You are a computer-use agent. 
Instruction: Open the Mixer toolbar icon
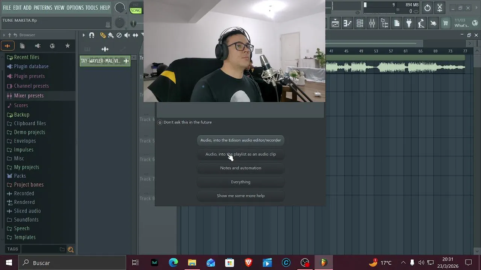(372, 24)
